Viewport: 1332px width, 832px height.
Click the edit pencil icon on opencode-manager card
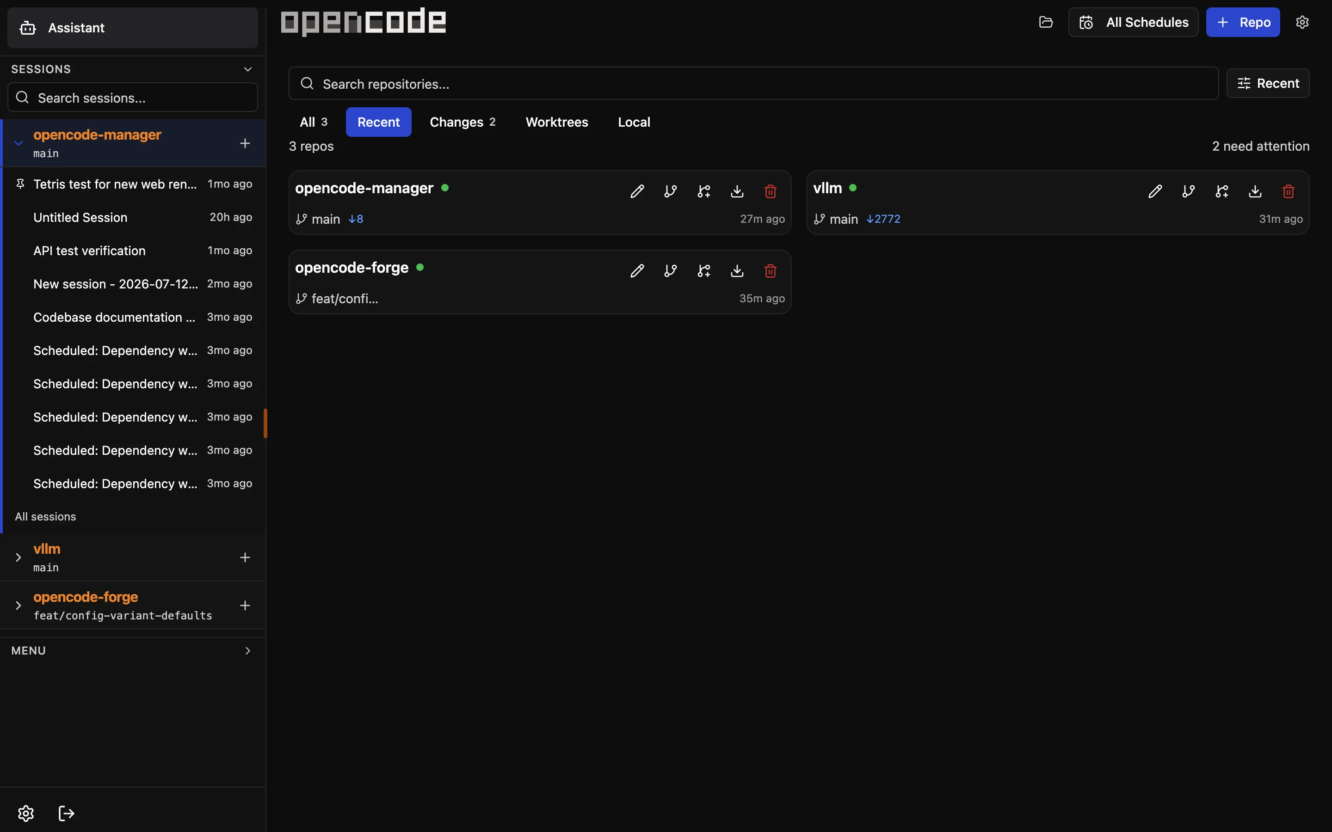coord(637,191)
